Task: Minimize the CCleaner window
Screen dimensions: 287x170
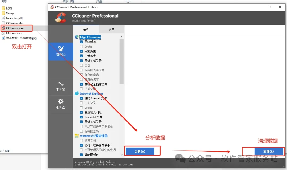Action: tap(259, 7)
